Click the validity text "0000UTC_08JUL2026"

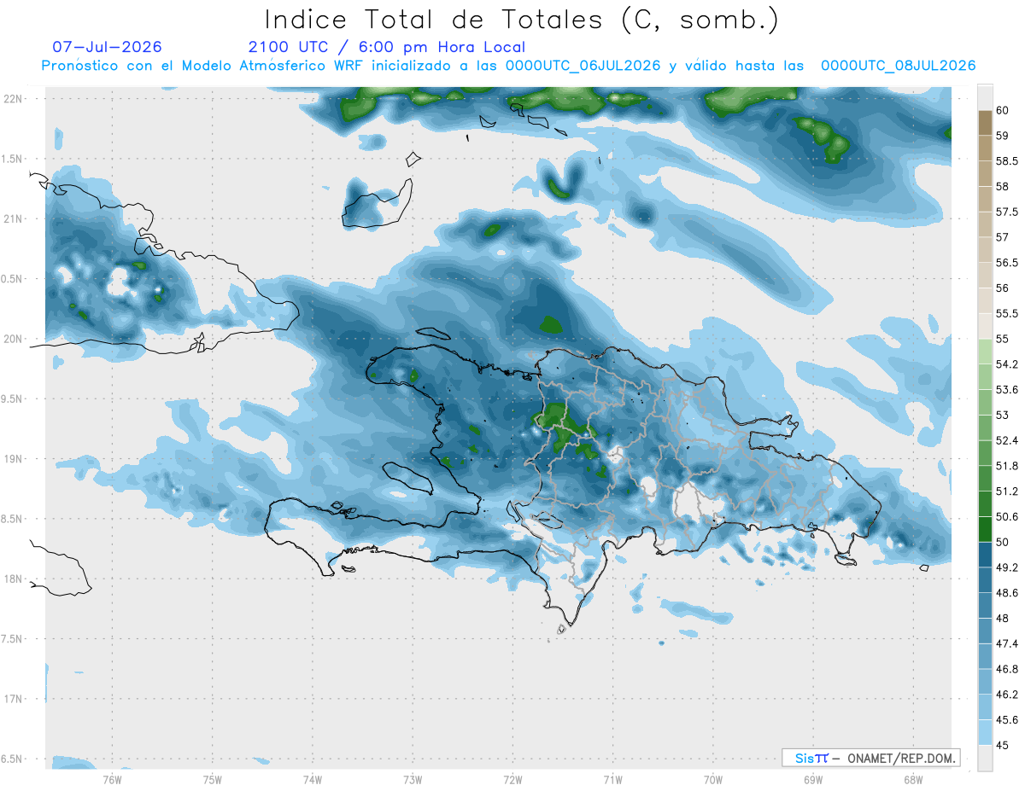(898, 66)
